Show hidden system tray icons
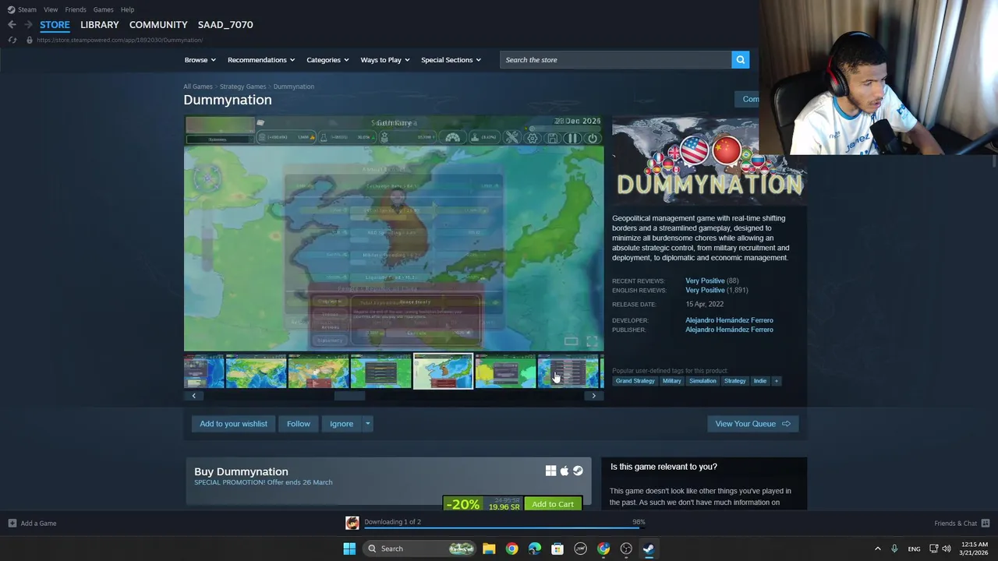 877,549
